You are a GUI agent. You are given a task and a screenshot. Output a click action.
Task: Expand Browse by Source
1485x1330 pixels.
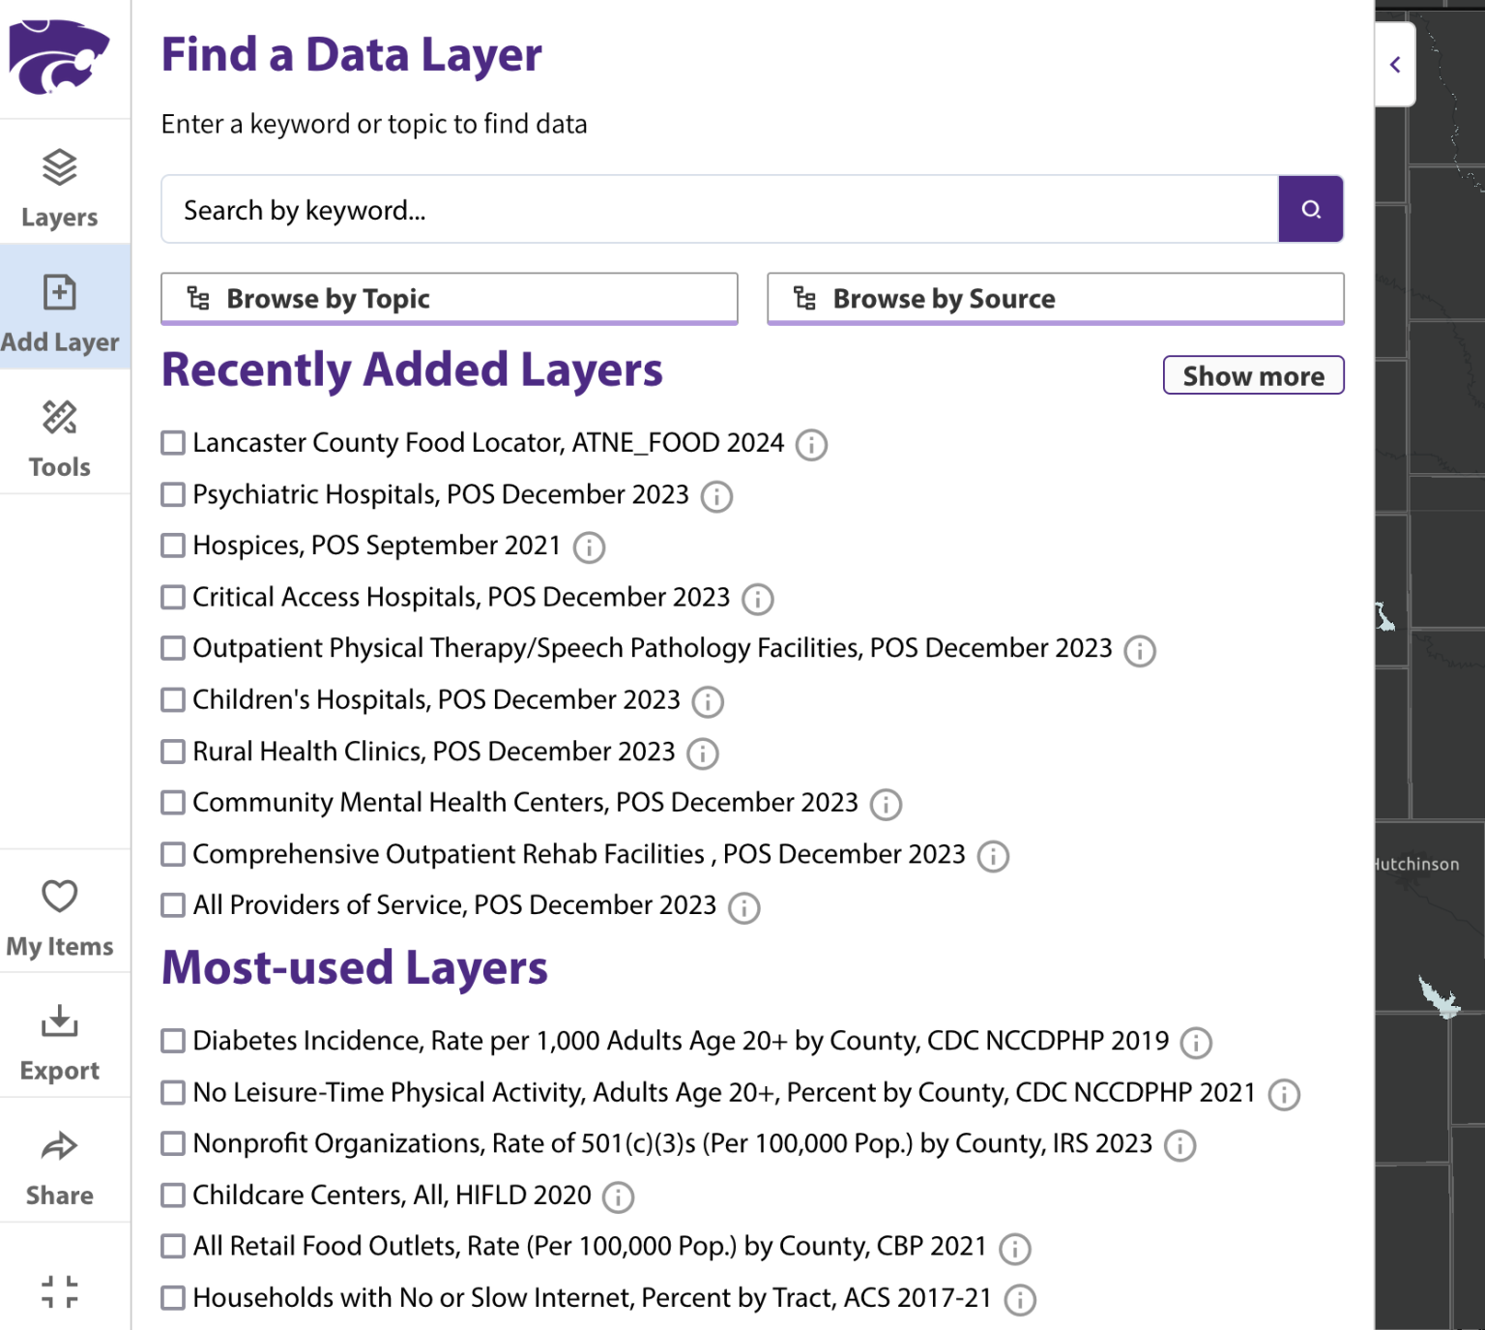pos(1055,299)
